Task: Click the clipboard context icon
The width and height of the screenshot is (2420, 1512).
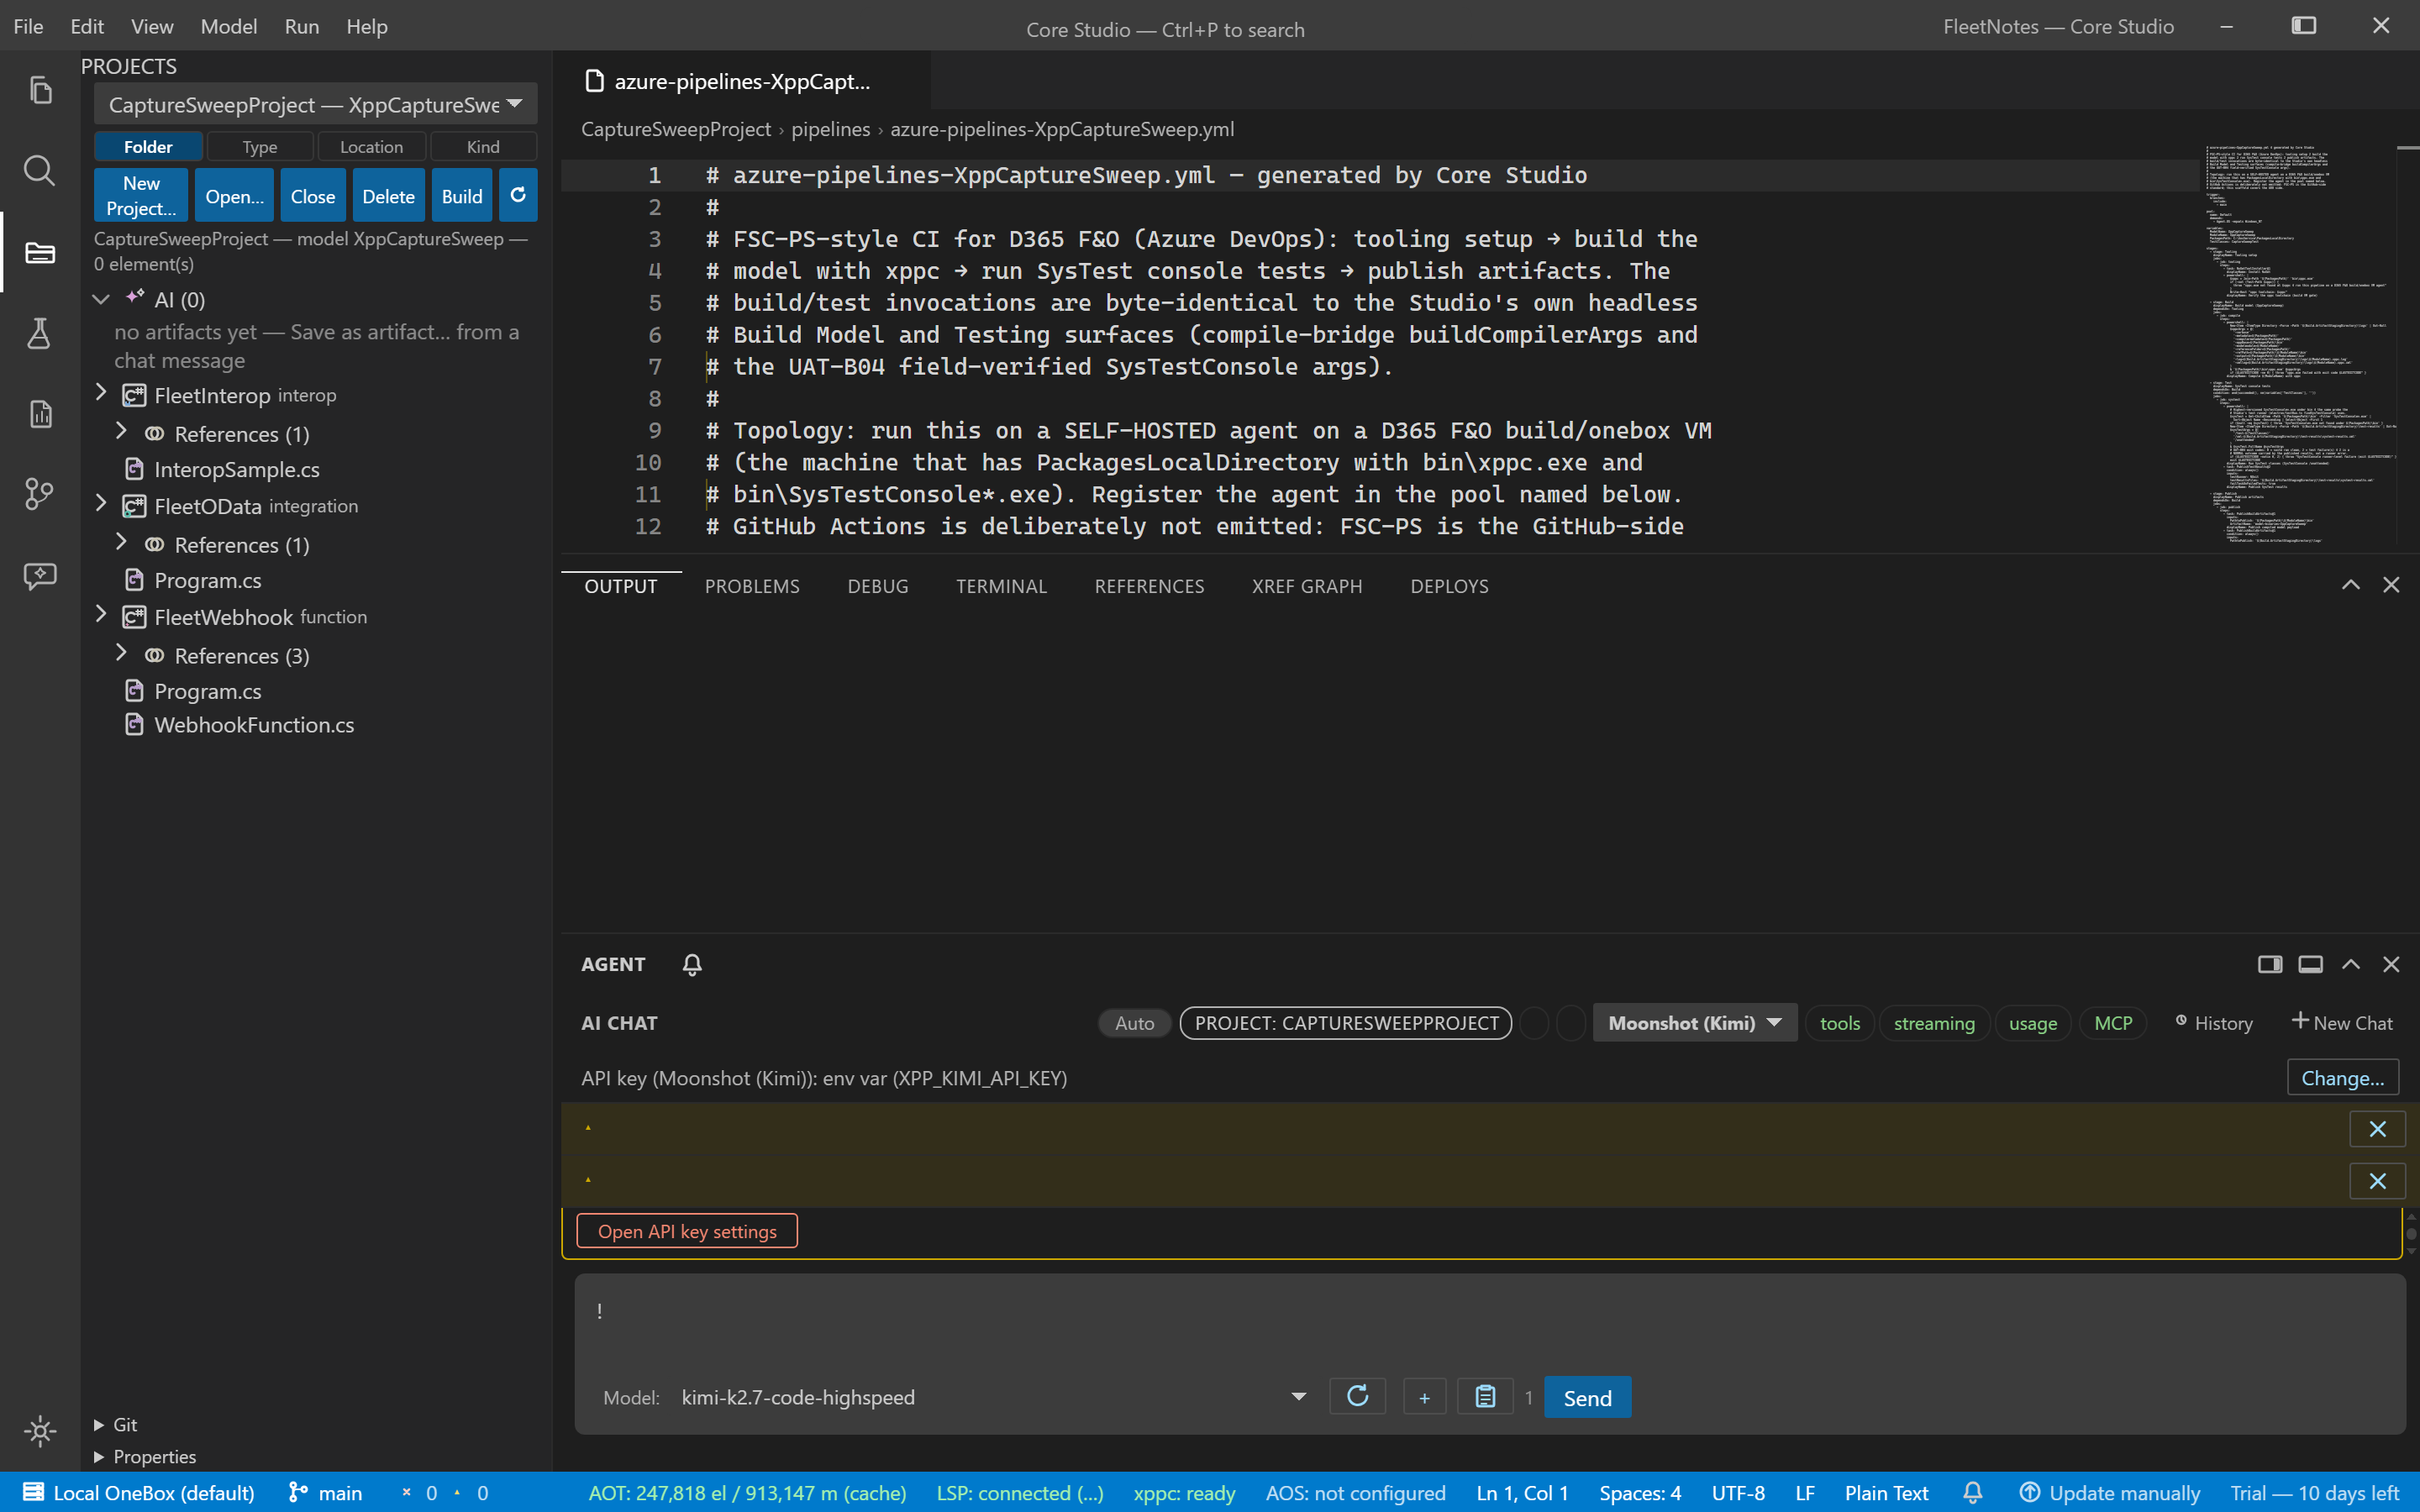Action: 1485,1397
